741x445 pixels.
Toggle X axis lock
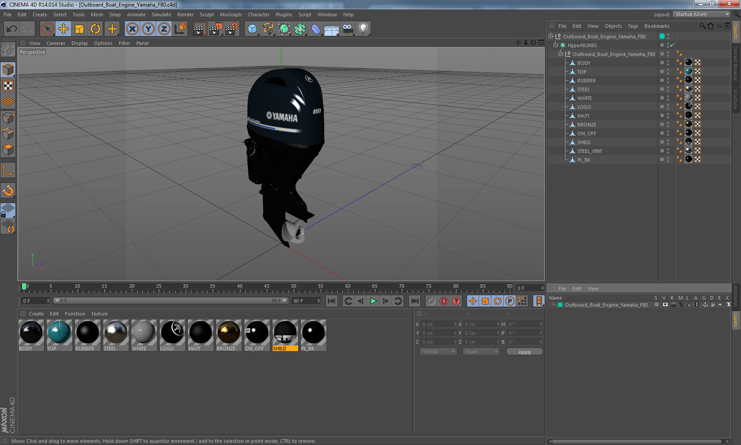tap(132, 29)
